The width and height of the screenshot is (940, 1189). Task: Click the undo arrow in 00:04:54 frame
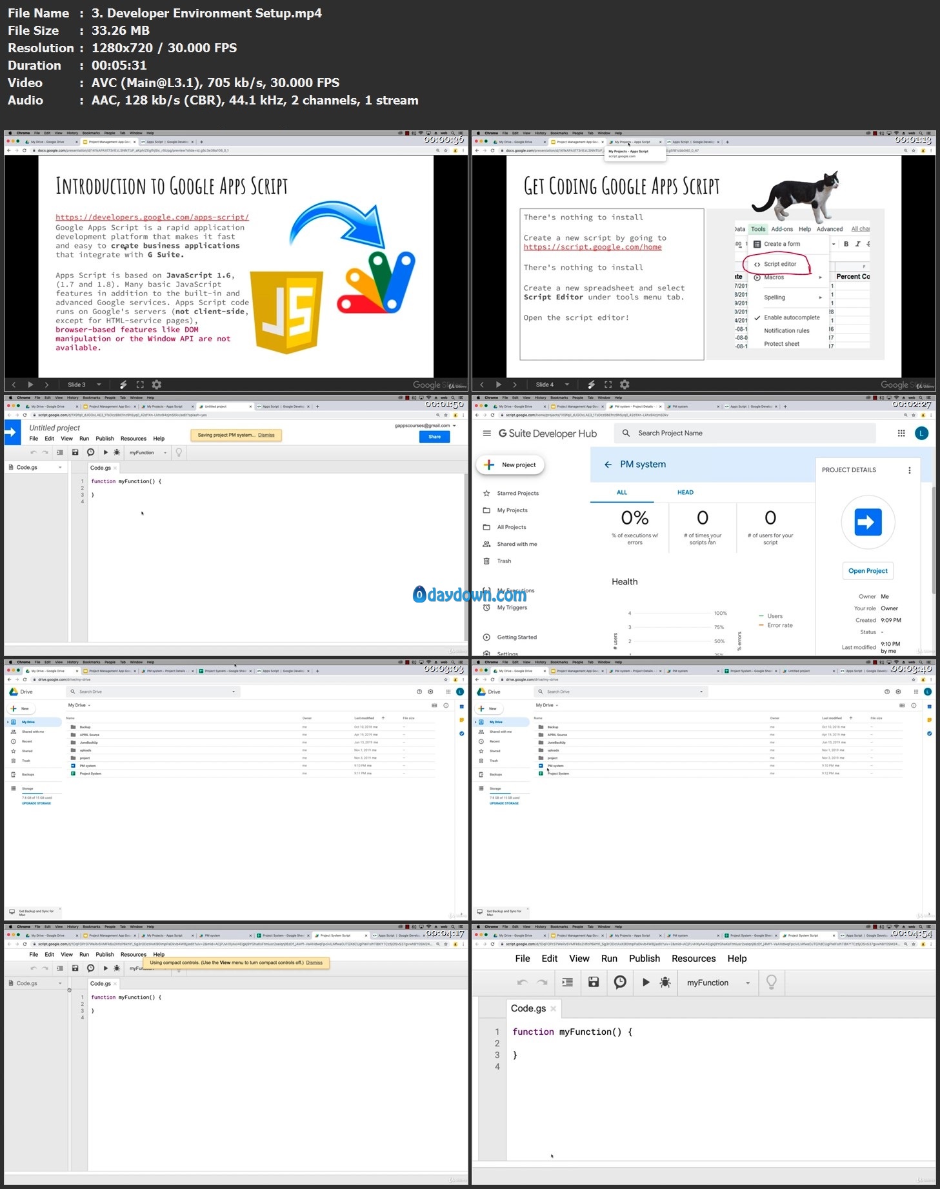(523, 983)
